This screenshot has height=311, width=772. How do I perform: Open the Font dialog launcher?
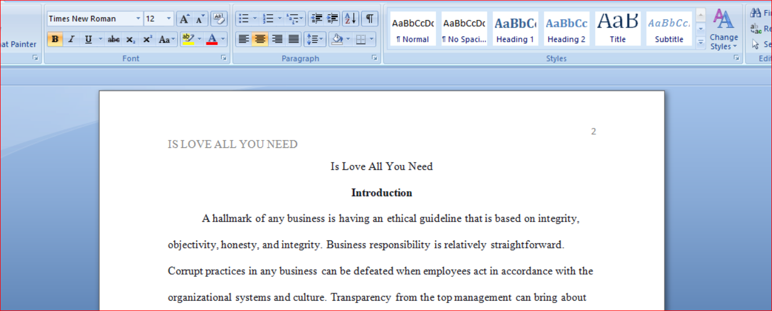point(224,58)
